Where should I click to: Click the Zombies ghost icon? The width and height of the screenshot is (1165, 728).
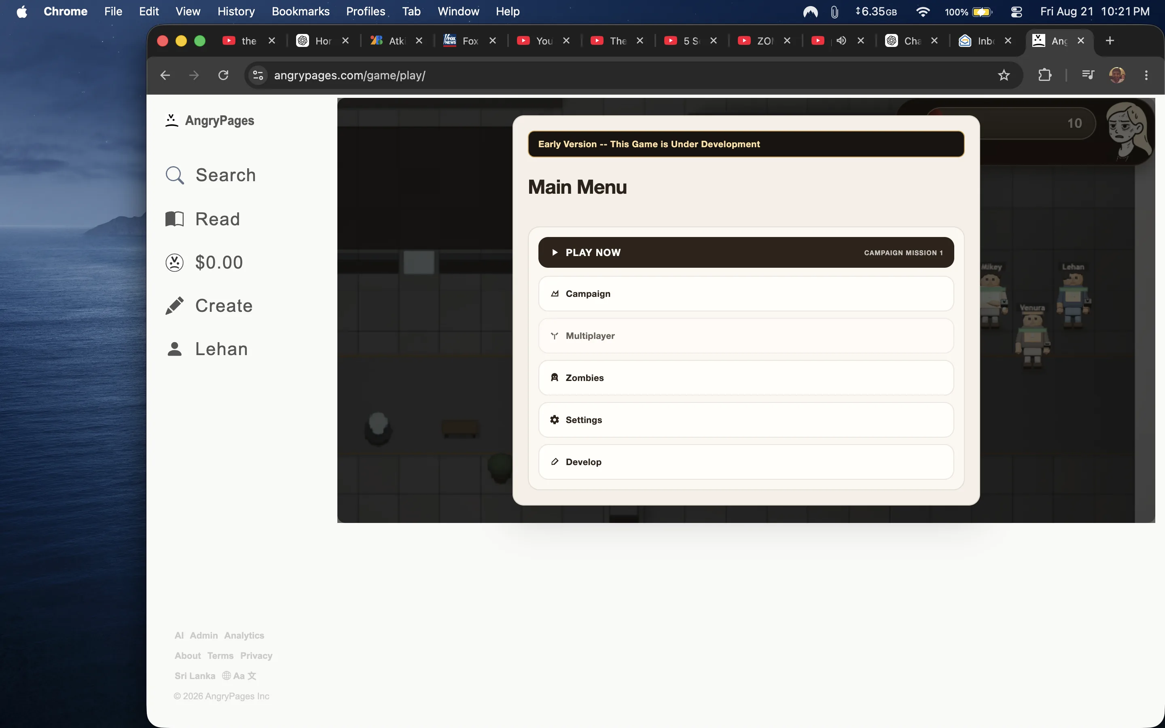[555, 378]
